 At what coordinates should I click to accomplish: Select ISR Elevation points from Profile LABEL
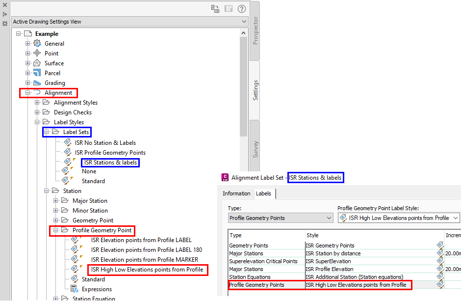point(141,240)
